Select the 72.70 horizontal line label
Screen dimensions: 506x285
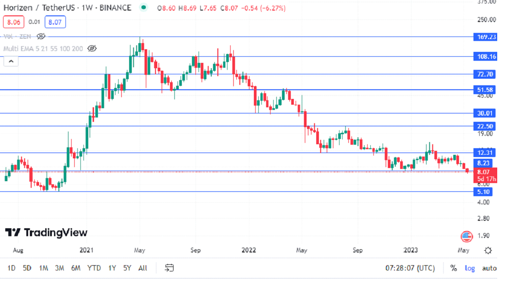[x=484, y=74]
